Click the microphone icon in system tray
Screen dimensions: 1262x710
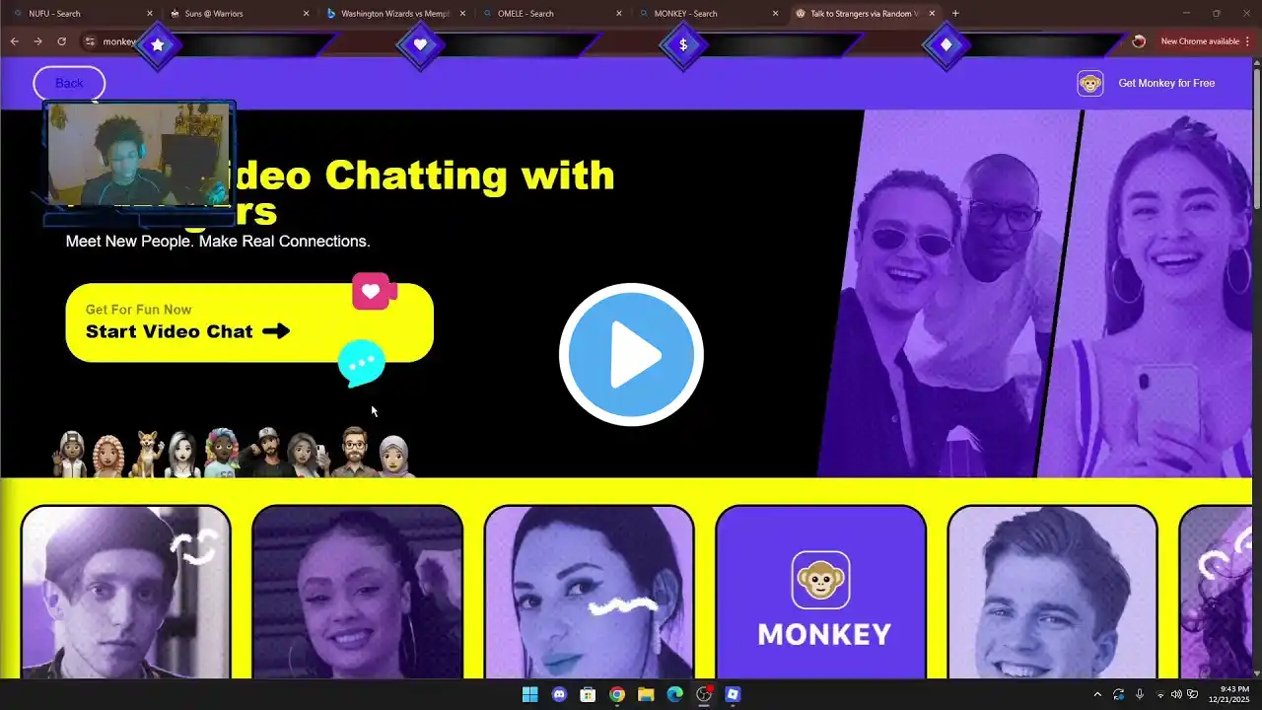point(1139,694)
